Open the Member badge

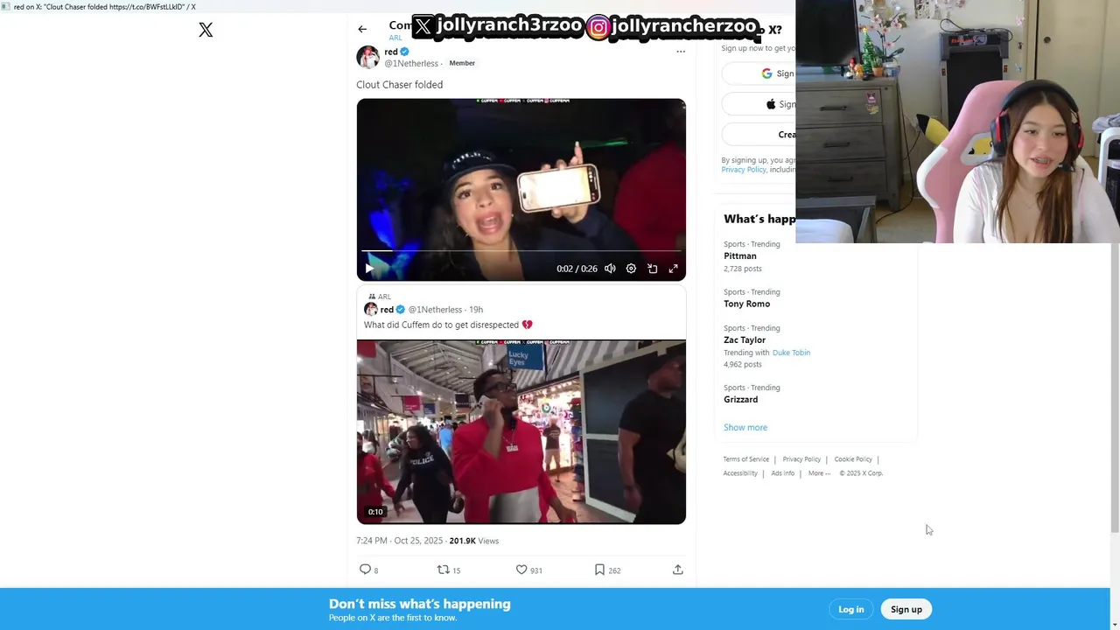(x=462, y=63)
